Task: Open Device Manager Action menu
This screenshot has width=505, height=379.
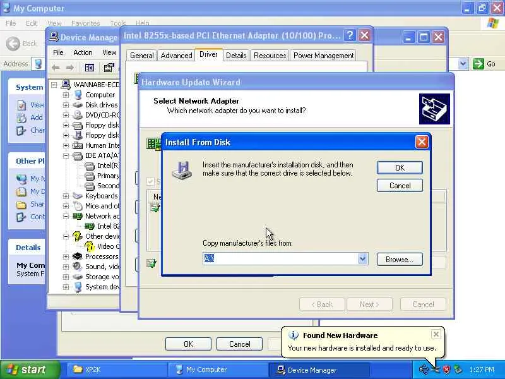Action: click(x=83, y=52)
